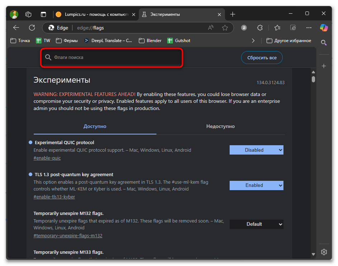Viewport: 338px width, 266px height.
Task: Click the Refresh page icon
Action: 32,28
